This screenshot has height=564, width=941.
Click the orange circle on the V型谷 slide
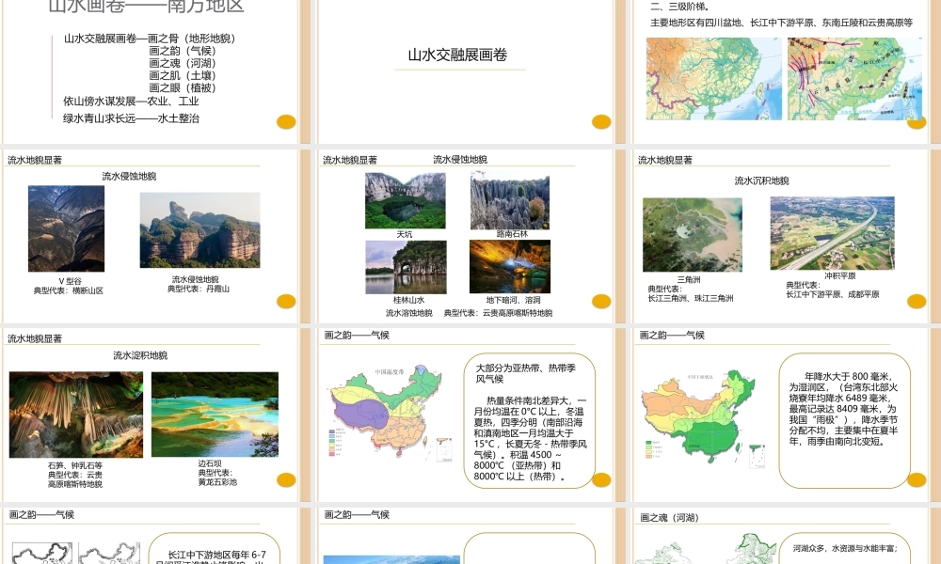click(286, 301)
